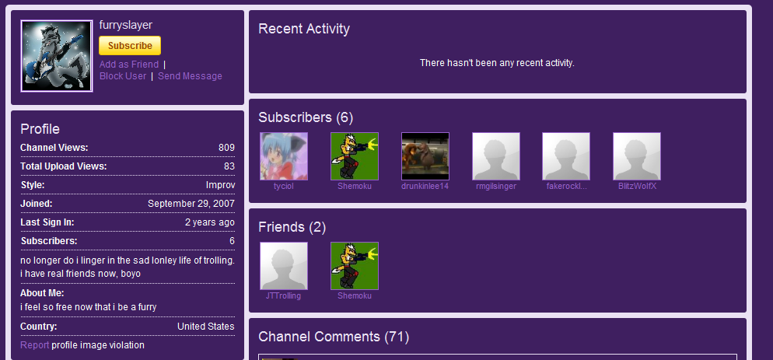Screen dimensions: 773x360
Task: Select the Block User link
Action: tap(123, 76)
